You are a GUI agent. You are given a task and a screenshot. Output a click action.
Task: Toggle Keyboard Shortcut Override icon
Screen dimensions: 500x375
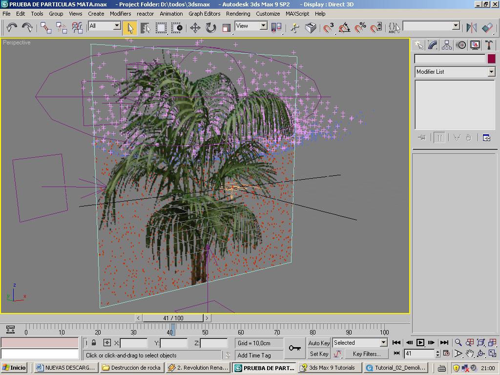click(x=310, y=28)
